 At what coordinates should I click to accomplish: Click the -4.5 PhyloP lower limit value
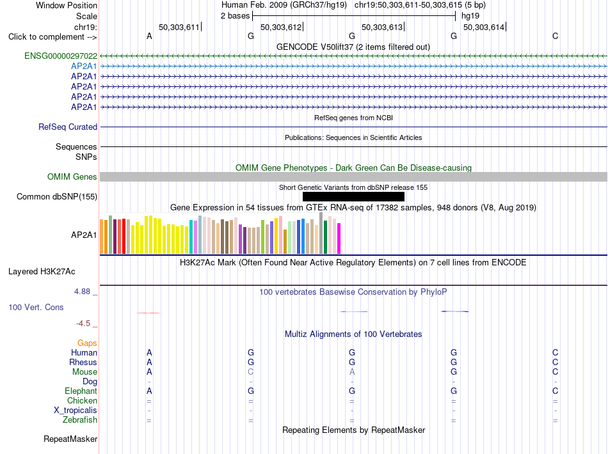[x=83, y=324]
